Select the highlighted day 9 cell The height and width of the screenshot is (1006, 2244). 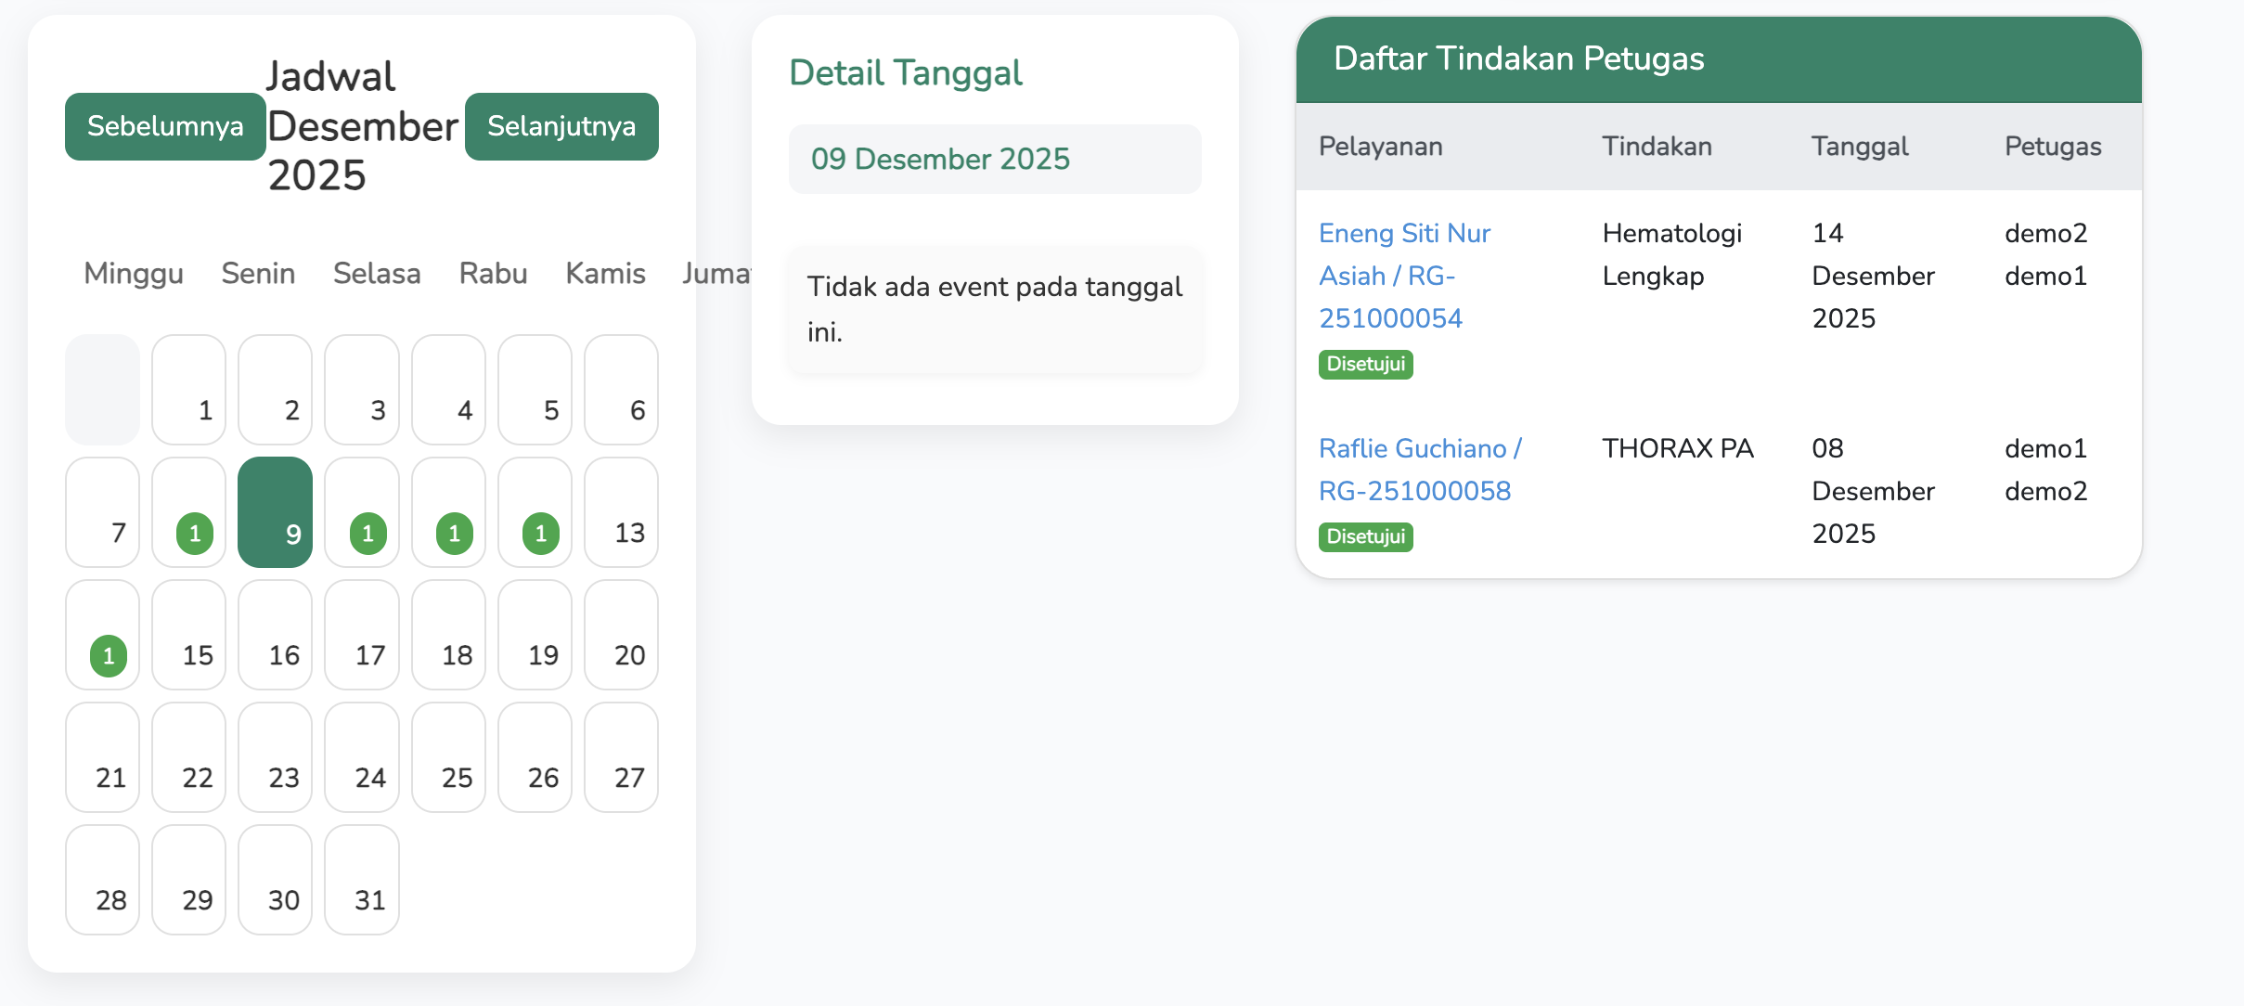(275, 512)
